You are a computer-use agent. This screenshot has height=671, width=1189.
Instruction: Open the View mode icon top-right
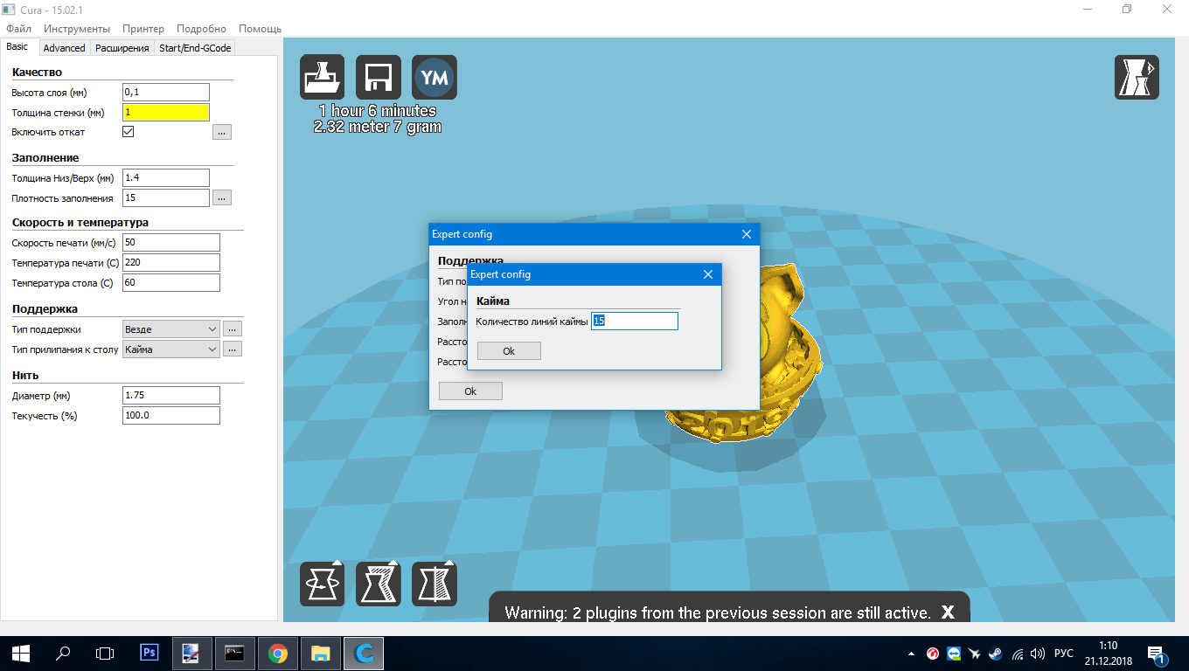coord(1137,77)
